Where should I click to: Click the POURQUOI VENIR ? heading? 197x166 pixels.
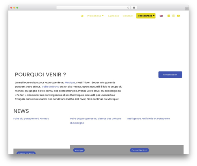(x=41, y=75)
